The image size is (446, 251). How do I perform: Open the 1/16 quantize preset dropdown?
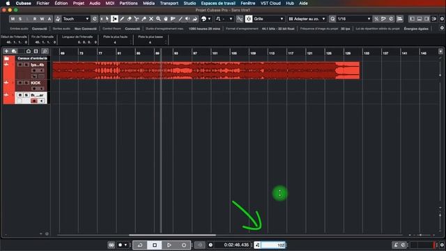pyautogui.click(x=354, y=19)
